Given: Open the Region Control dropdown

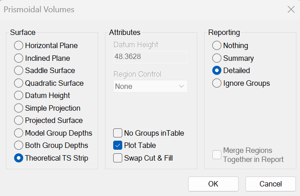Looking at the screenshot, I should point(150,86).
